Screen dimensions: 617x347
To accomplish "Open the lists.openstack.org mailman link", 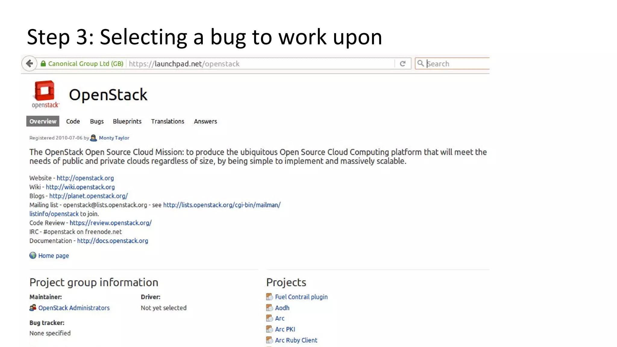I will [222, 205].
